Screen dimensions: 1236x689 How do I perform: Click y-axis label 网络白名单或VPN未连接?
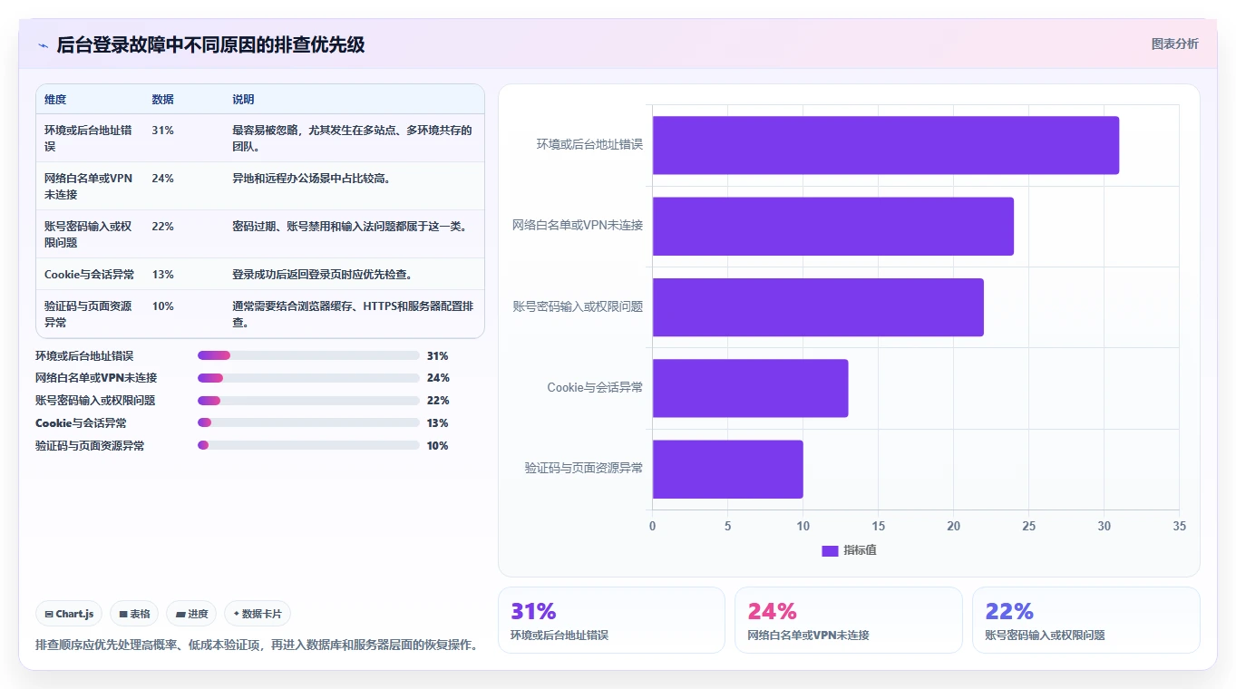578,225
